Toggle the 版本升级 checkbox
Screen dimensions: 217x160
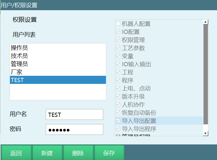tap(118, 96)
